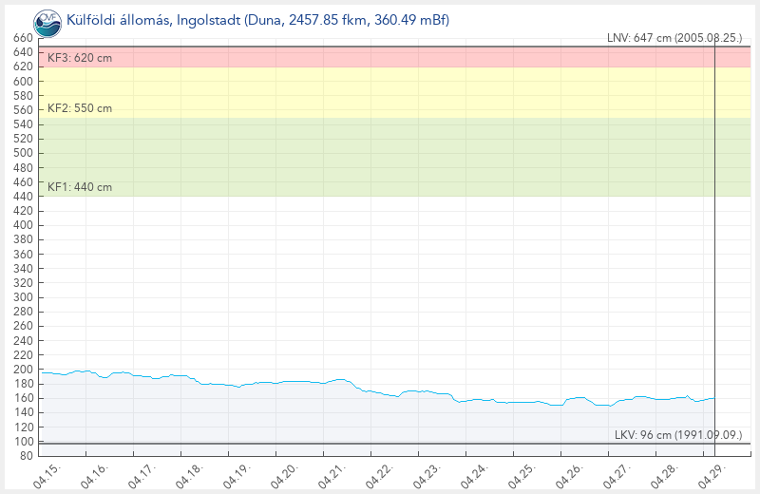Select the KF1: 440 cm threshold label
The height and width of the screenshot is (494, 760).
coord(80,187)
